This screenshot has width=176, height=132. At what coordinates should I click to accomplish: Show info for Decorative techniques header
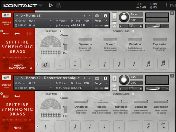pos(105,78)
